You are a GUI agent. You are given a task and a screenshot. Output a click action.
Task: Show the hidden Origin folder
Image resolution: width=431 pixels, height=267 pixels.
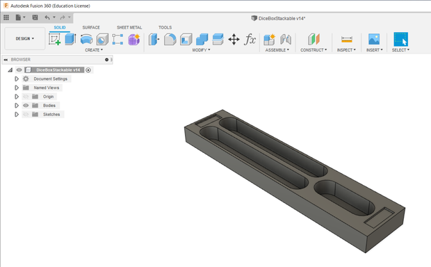pyautogui.click(x=26, y=97)
